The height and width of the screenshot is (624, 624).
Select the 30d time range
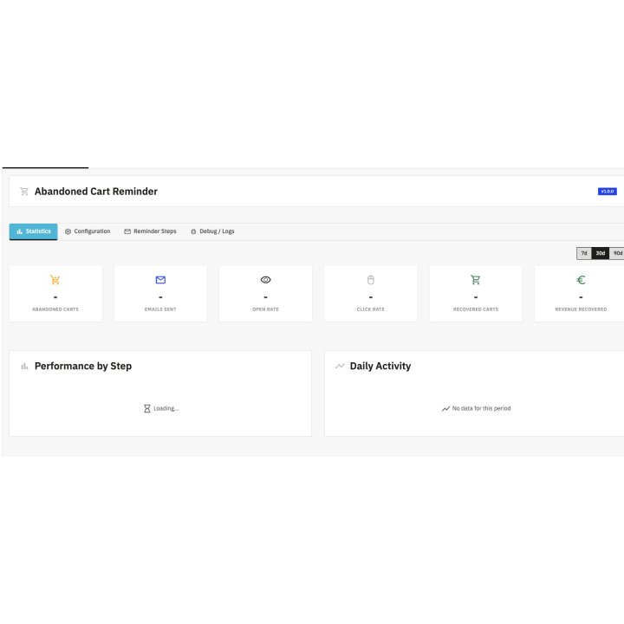(600, 253)
